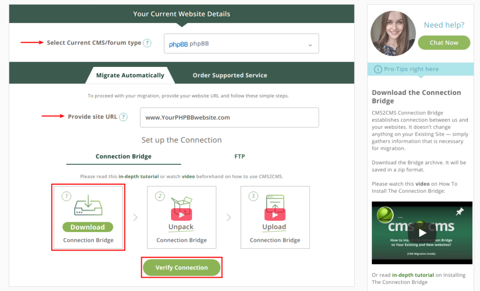Click 'Connection Bridge' label under Download
This screenshot has height=291, width=480.
(88, 240)
